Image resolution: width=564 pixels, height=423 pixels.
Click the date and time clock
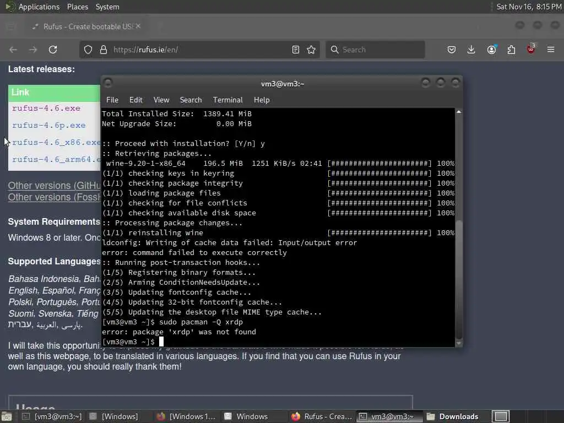point(529,7)
